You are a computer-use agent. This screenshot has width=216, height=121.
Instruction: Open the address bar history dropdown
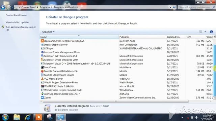170,7
